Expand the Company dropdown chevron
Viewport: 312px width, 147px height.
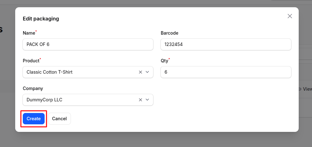click(147, 100)
